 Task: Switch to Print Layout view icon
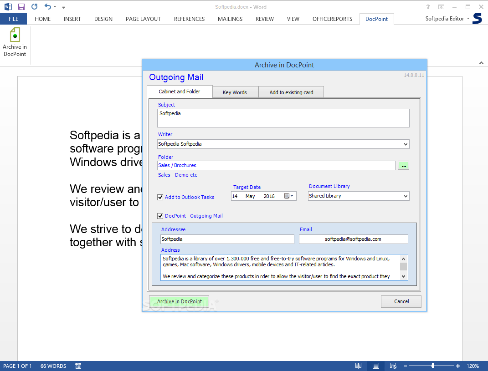pos(375,366)
